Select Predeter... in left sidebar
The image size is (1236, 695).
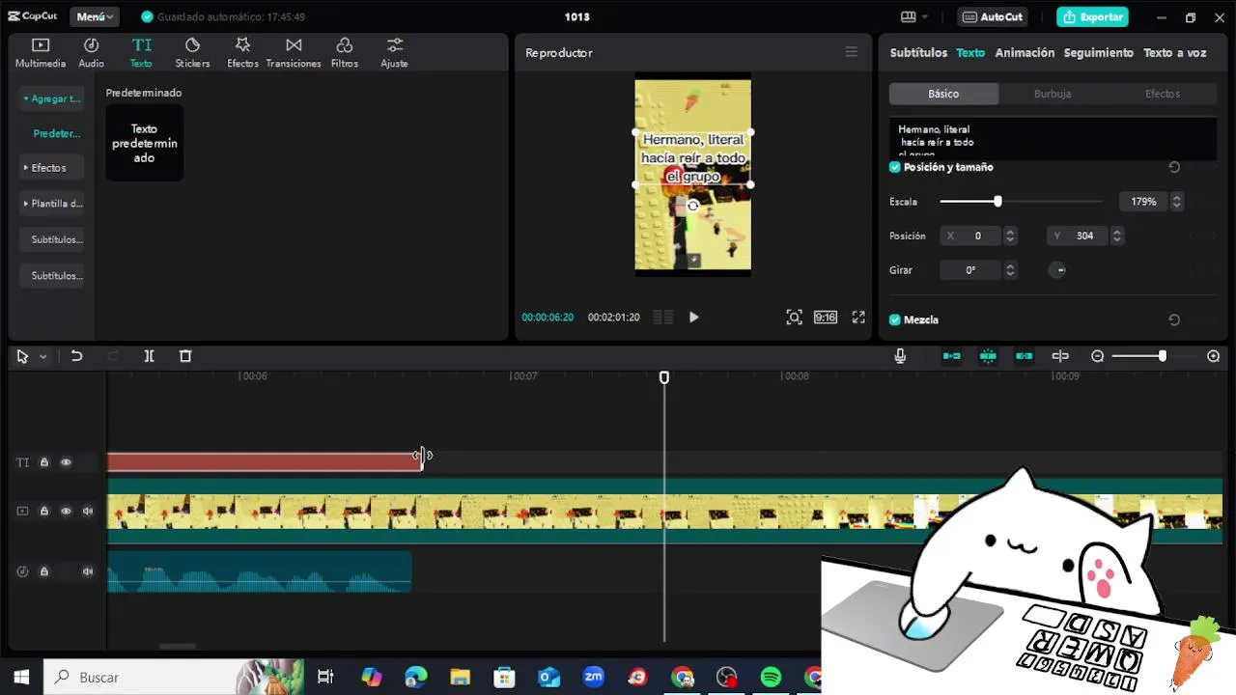56,133
